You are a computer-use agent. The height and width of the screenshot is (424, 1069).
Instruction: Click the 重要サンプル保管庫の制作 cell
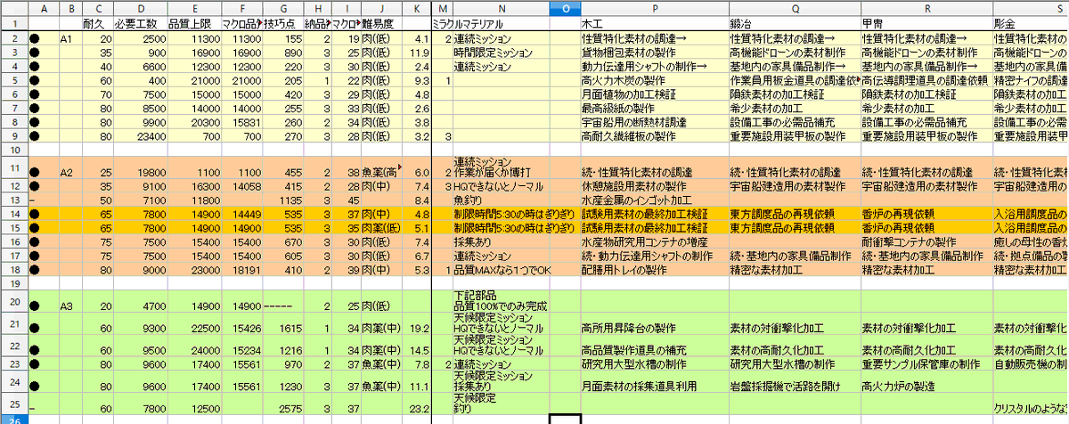(x=926, y=364)
